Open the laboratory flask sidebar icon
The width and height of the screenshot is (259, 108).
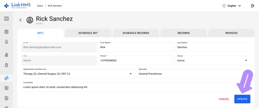(6, 55)
